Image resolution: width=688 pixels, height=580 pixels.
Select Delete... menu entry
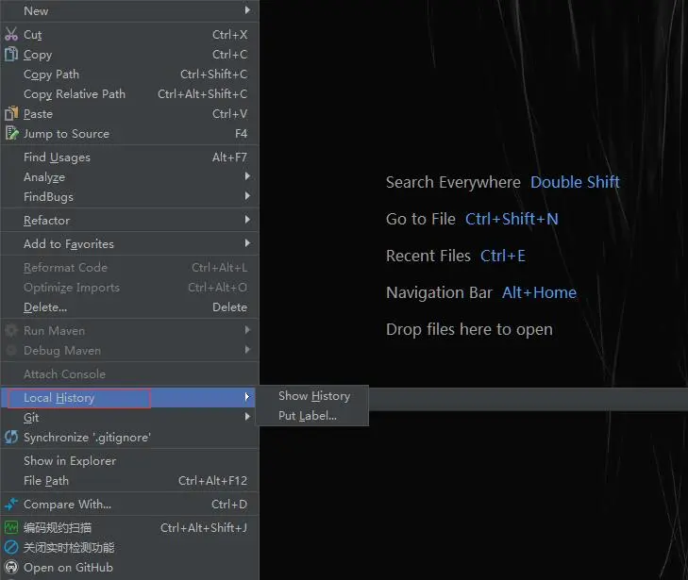point(45,307)
